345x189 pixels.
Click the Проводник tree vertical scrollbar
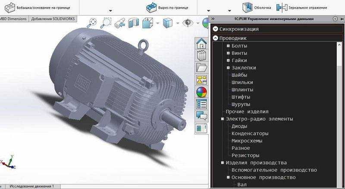340,114
